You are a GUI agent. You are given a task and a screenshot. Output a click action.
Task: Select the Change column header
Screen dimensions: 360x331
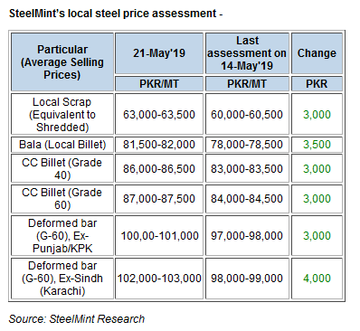(x=317, y=53)
